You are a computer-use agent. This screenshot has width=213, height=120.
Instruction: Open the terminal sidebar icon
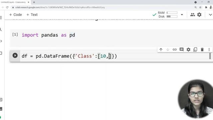coord(1,109)
